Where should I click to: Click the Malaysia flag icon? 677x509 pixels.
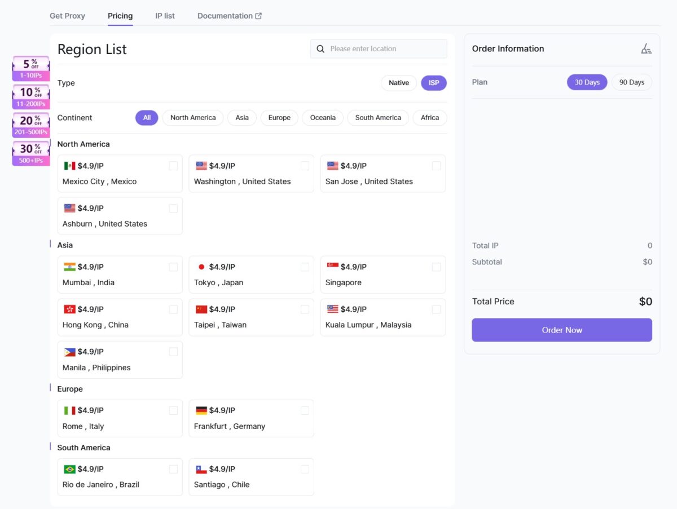coord(333,309)
